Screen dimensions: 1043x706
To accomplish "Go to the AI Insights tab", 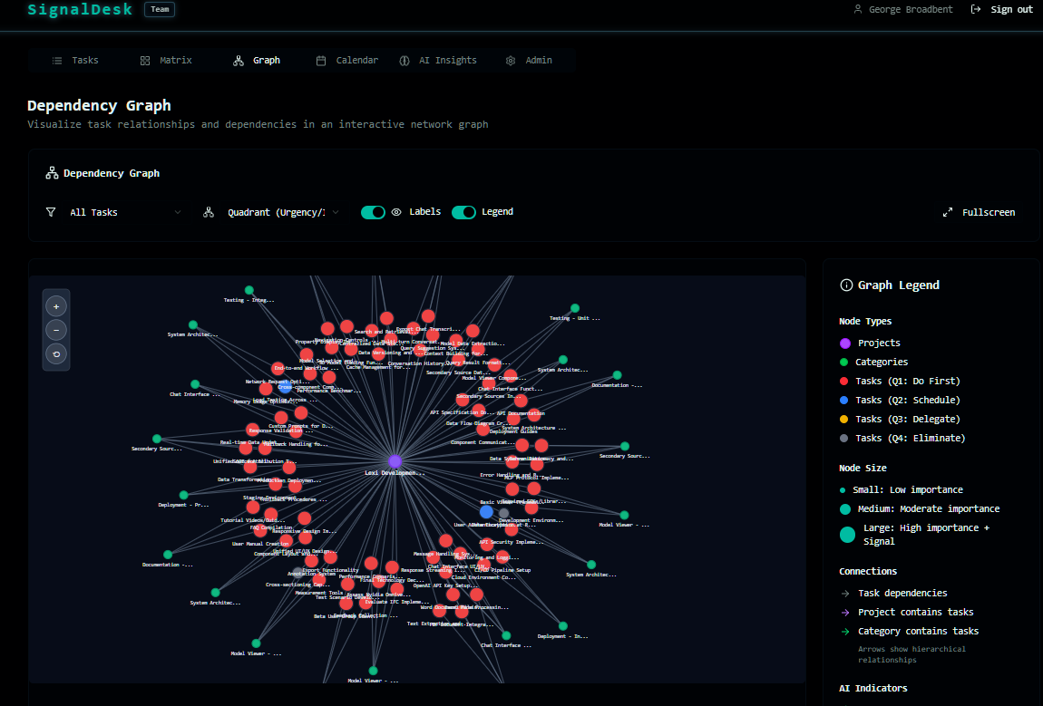I will point(438,61).
